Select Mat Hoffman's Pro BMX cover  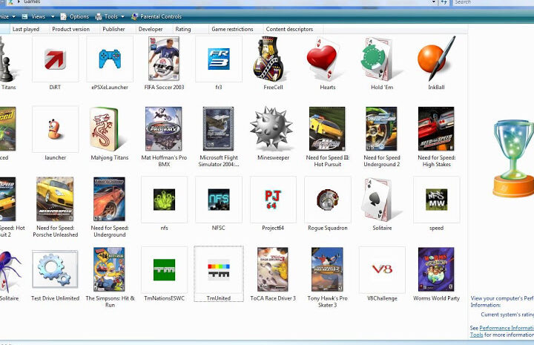pos(164,129)
